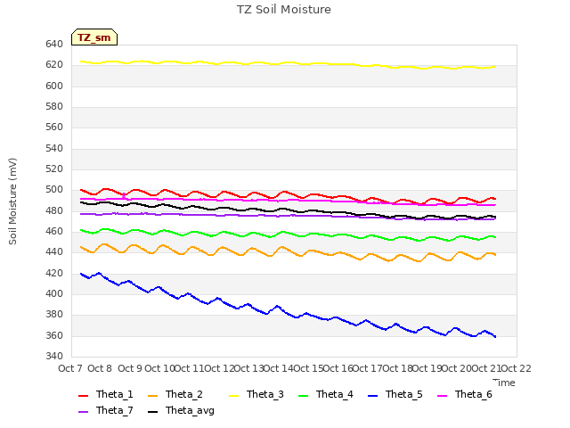Toggle Theta_4 series in legend
The height and width of the screenshot is (428, 570).
(326, 394)
